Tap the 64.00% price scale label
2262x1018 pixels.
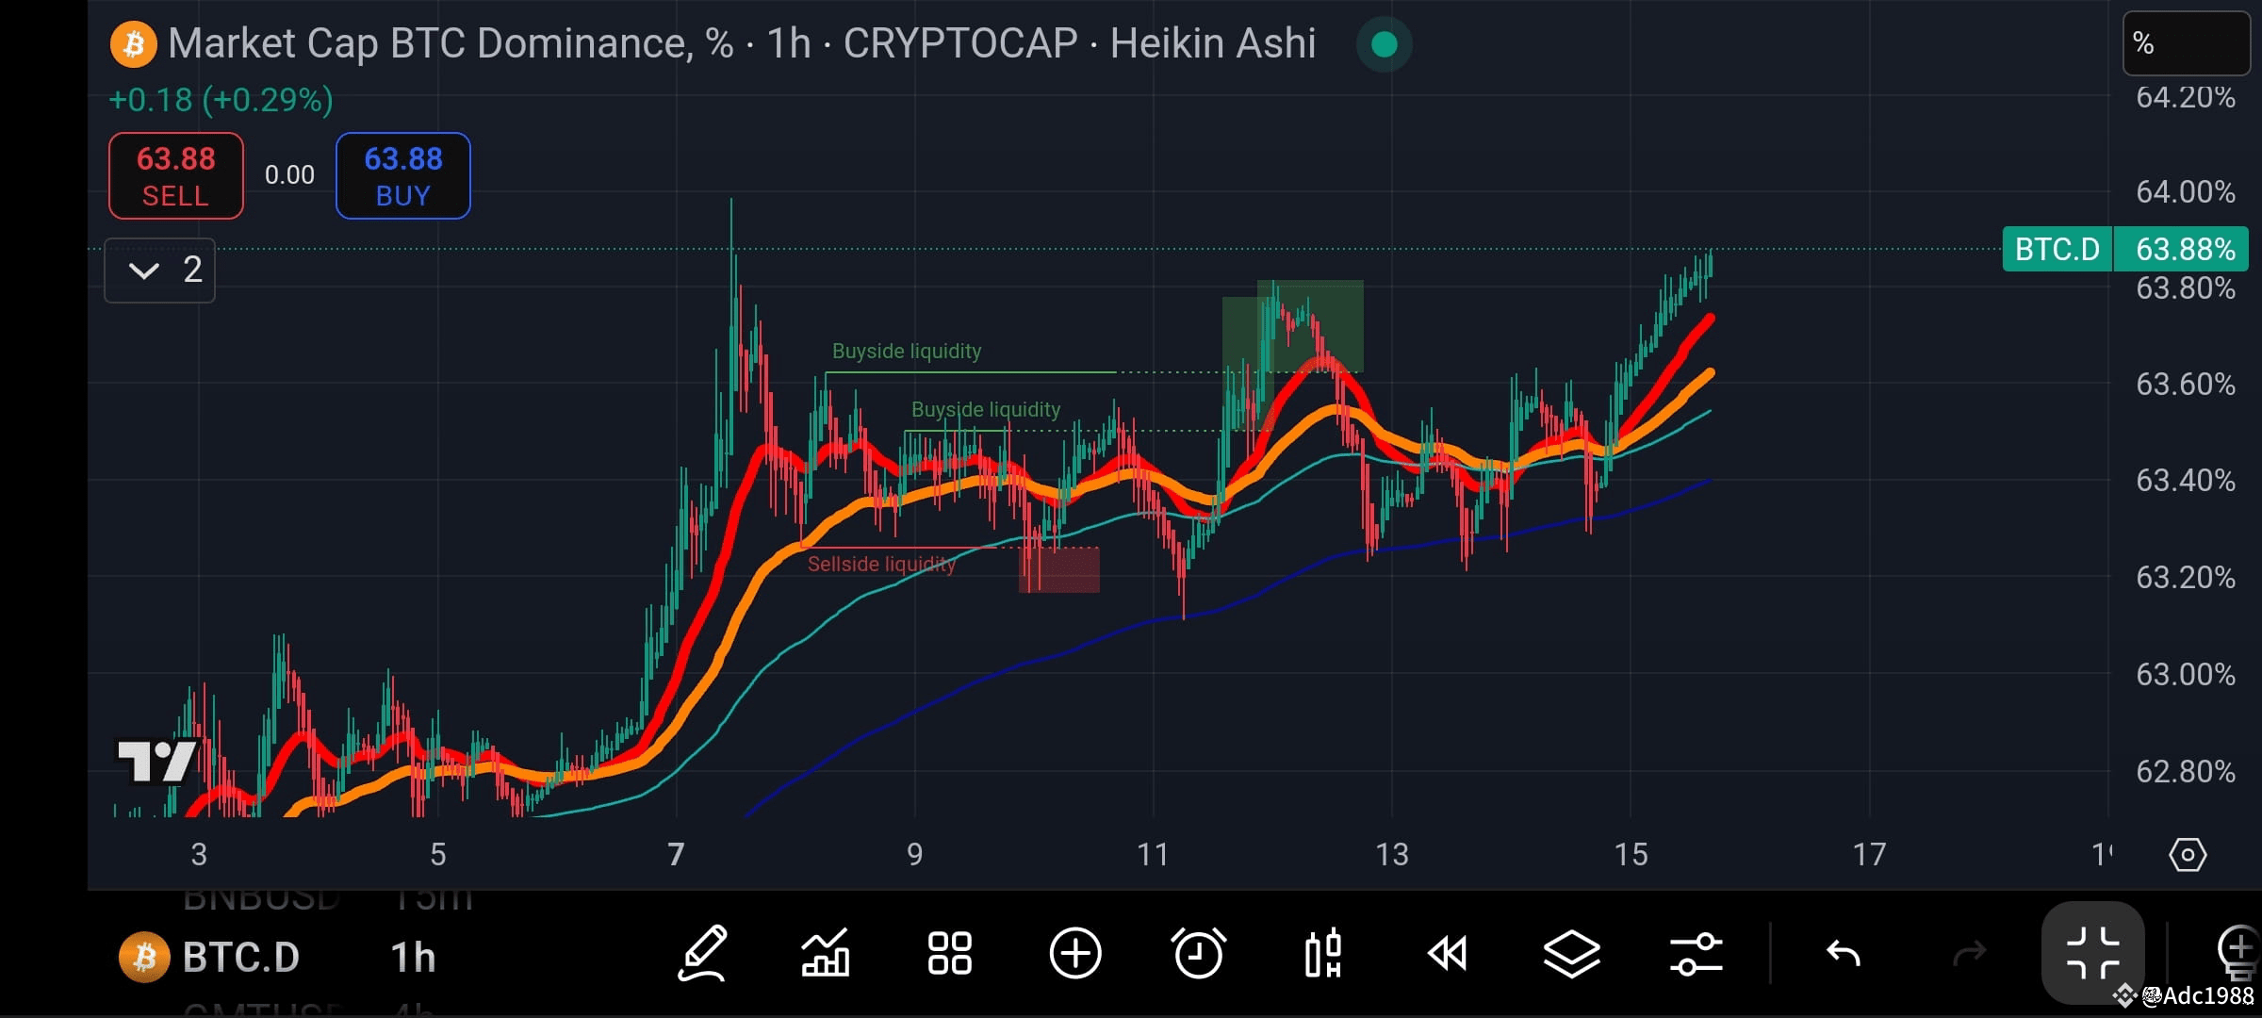tap(2185, 192)
